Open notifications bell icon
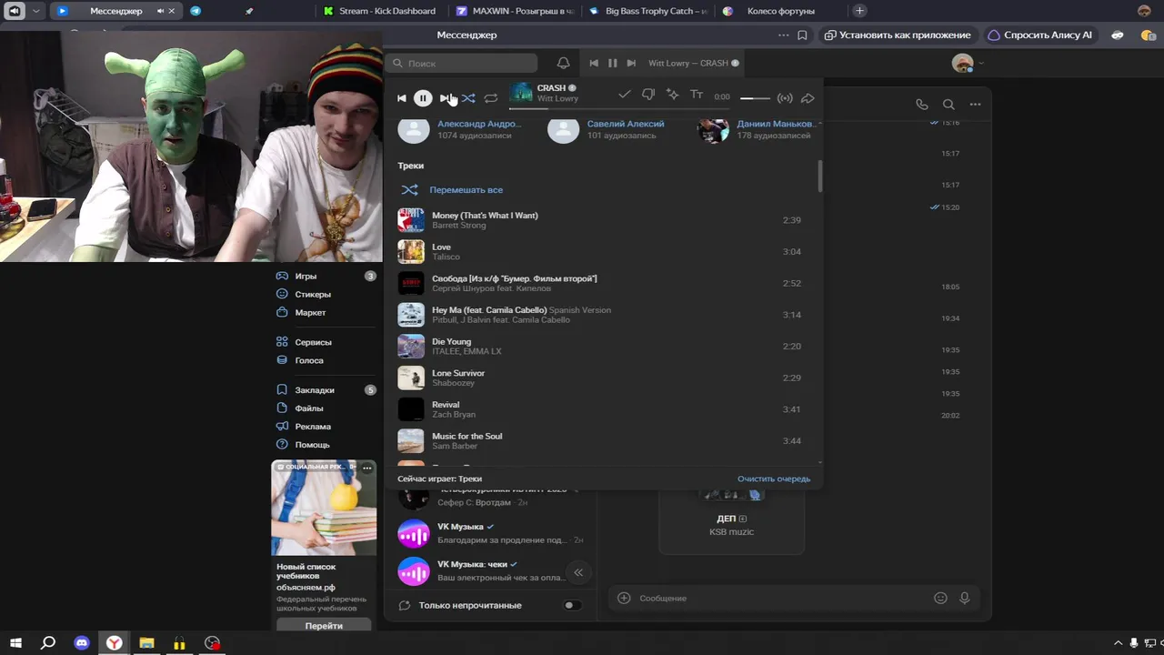Screen dimensions: 1164x655 pos(563,64)
